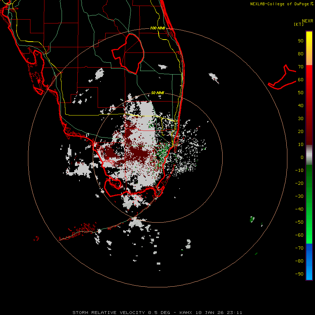Select the -20 value on the velocity scale

(299, 183)
